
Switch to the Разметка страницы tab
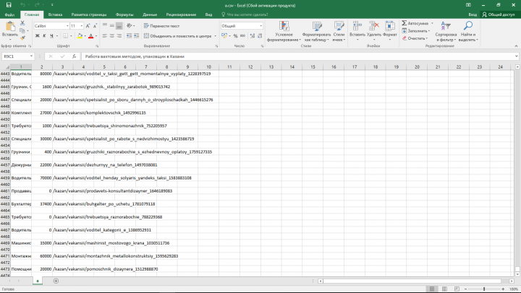pos(89,14)
